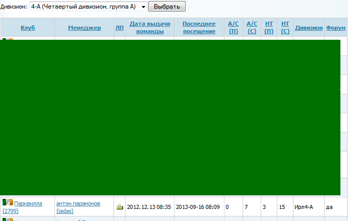Sort by Дивизион column header in table
Image resolution: width=348 pixels, height=221 pixels.
309,28
